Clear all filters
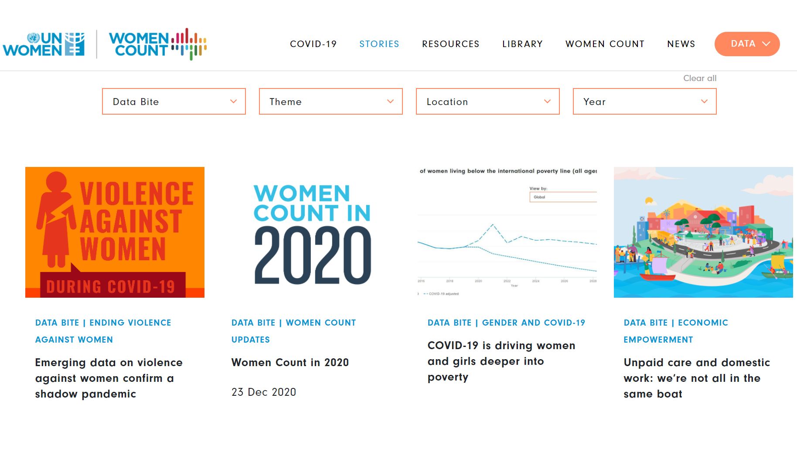The width and height of the screenshot is (797, 452). click(699, 78)
